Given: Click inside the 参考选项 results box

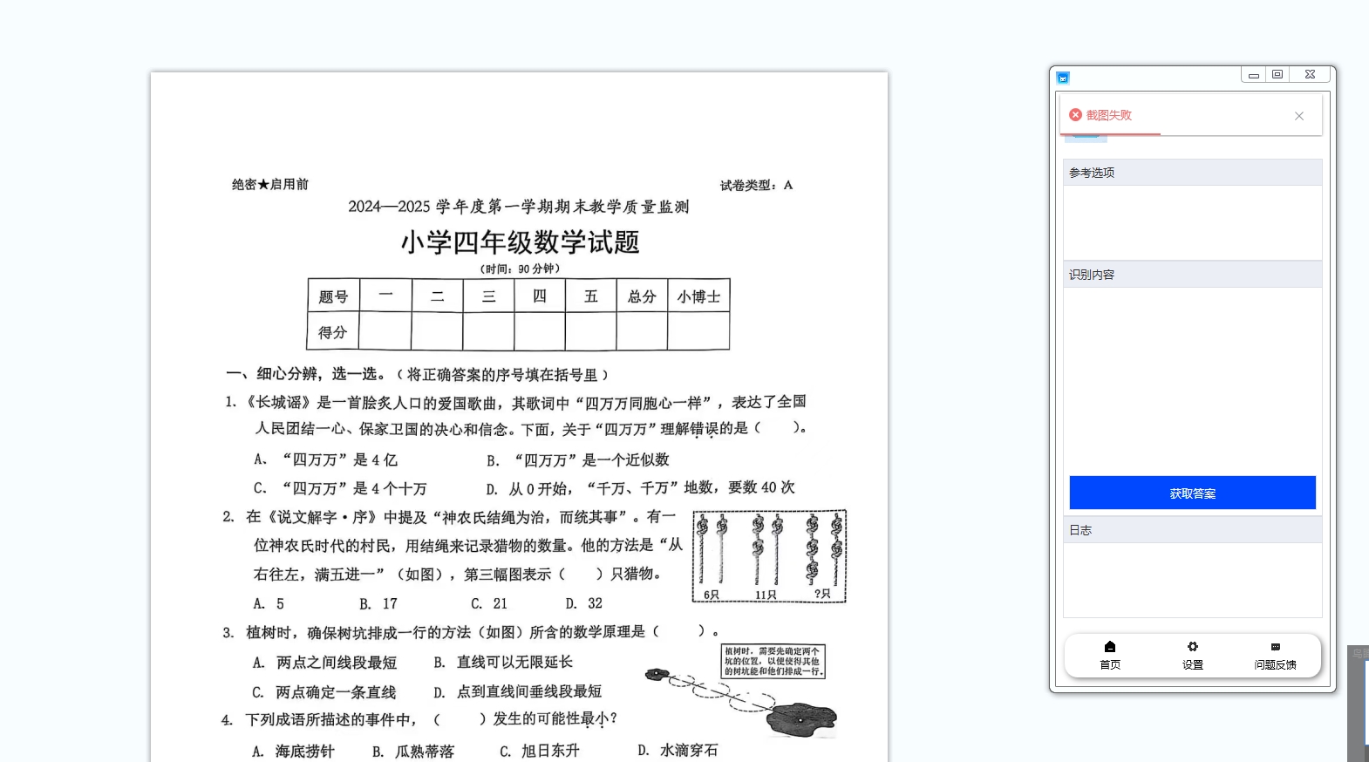Looking at the screenshot, I should pos(1192,222).
